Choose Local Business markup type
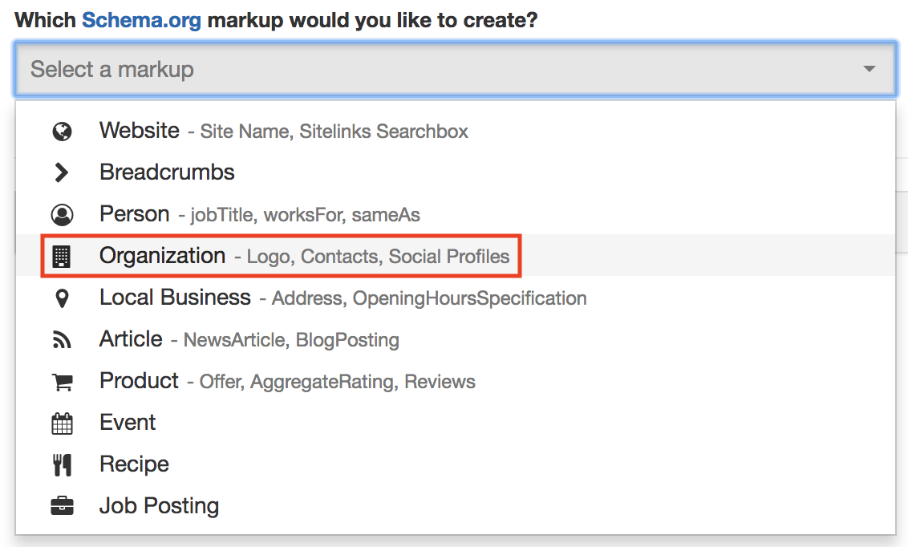 click(x=175, y=298)
